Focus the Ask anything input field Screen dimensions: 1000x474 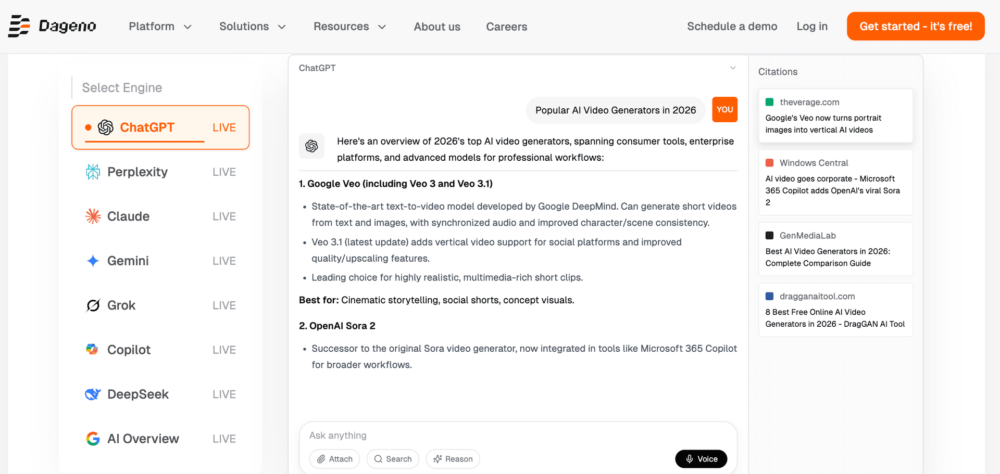518,435
